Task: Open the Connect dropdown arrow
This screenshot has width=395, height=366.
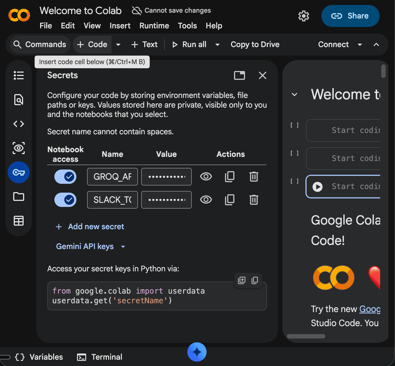Action: coord(360,45)
